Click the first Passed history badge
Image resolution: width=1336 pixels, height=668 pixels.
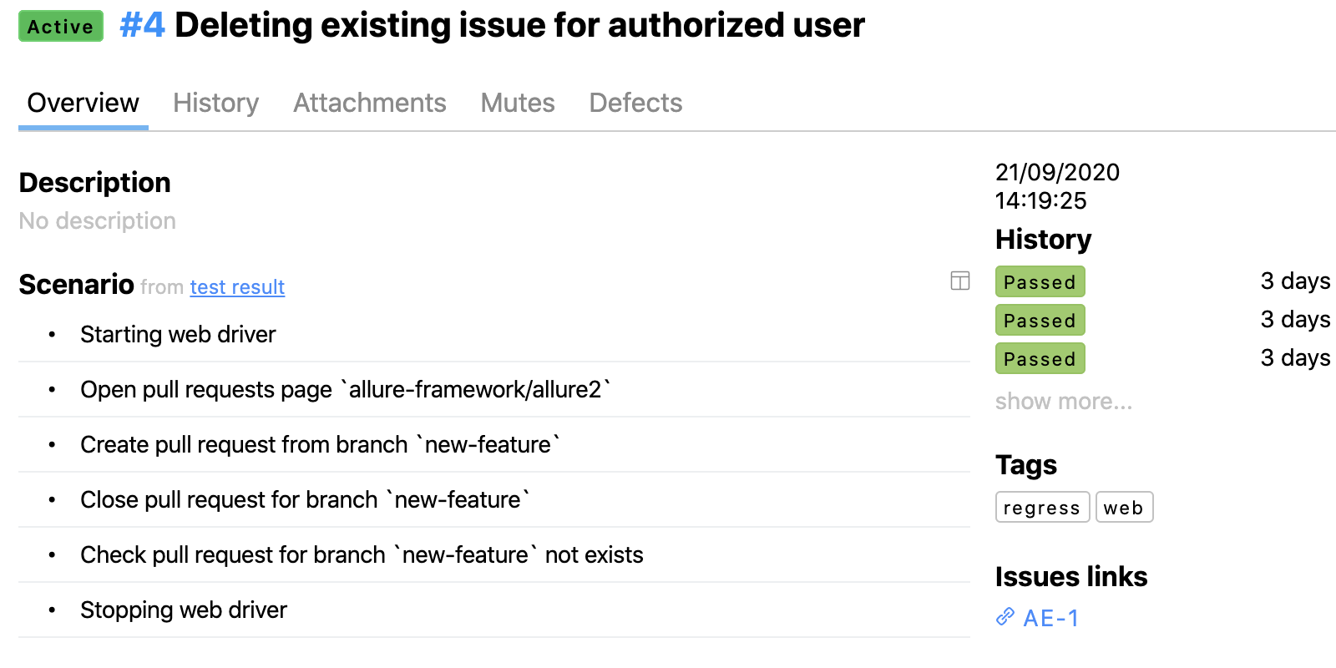(x=1040, y=282)
